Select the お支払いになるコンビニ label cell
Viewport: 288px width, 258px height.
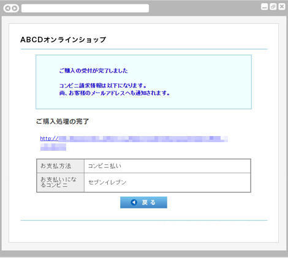pos(61,183)
